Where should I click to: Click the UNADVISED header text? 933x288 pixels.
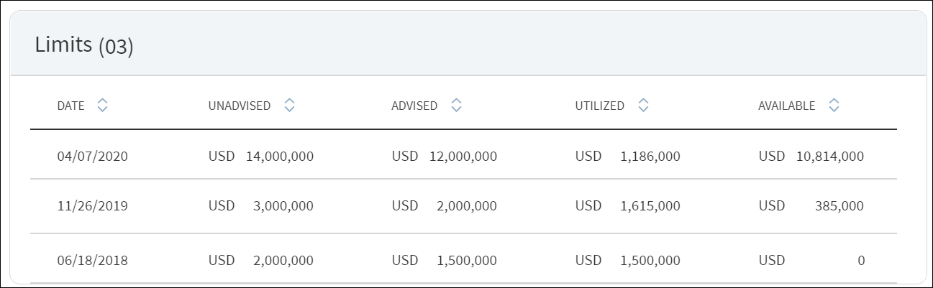tap(240, 106)
